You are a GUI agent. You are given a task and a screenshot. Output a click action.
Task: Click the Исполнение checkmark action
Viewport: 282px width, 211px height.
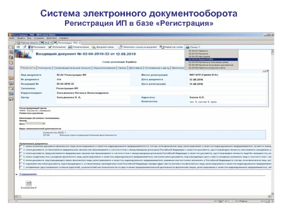[57, 47]
